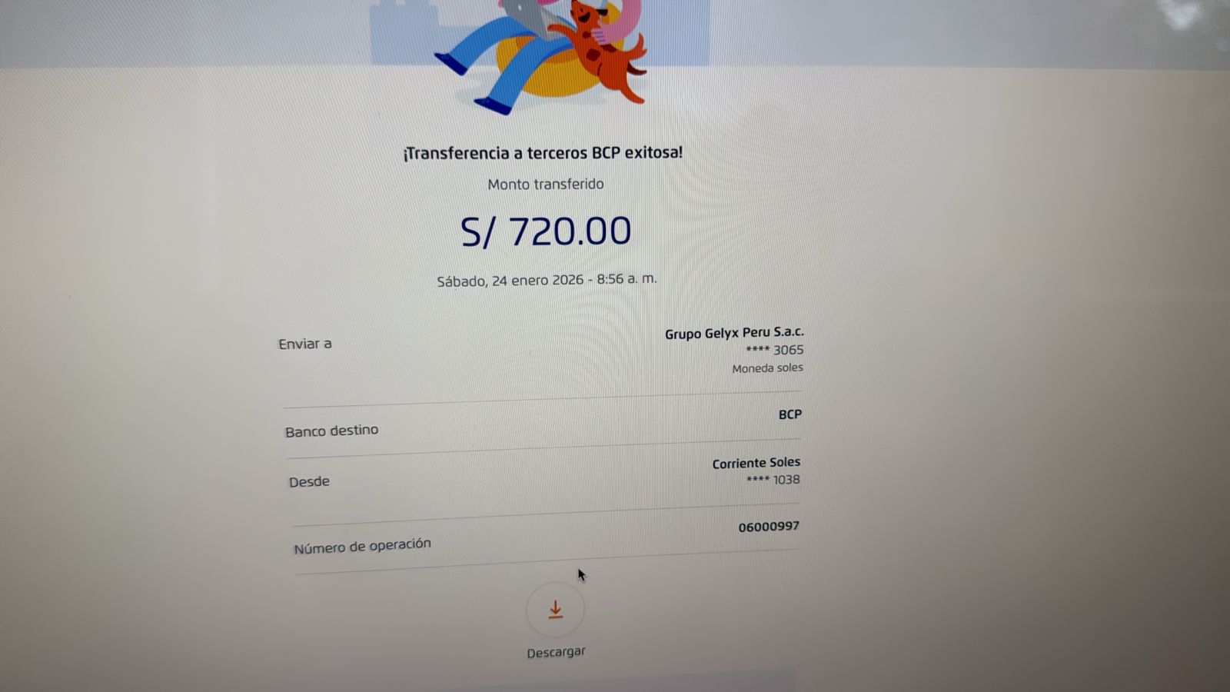This screenshot has width=1230, height=692.
Task: Click the Moneda soles text
Action: click(767, 368)
